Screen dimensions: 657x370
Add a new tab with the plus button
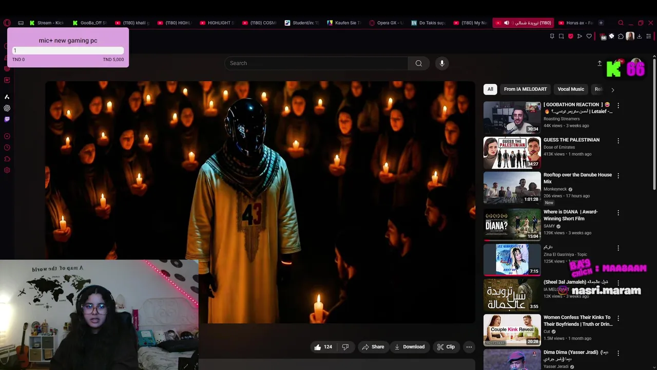(x=601, y=23)
